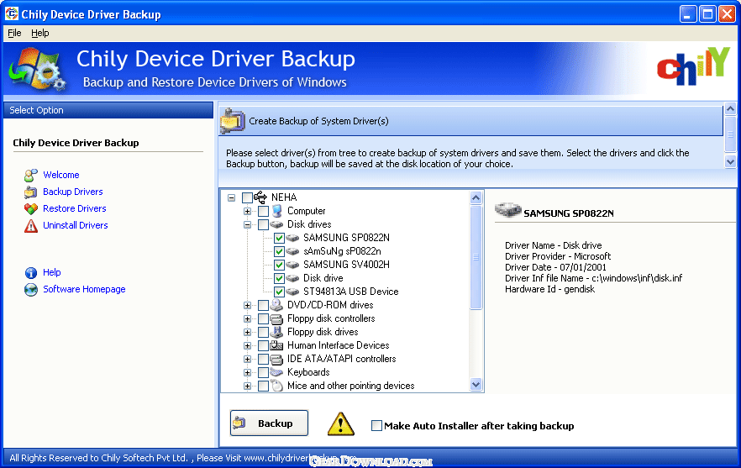Expand the Floppy disk drives node
Image resolution: width=741 pixels, height=468 pixels.
pos(247,333)
